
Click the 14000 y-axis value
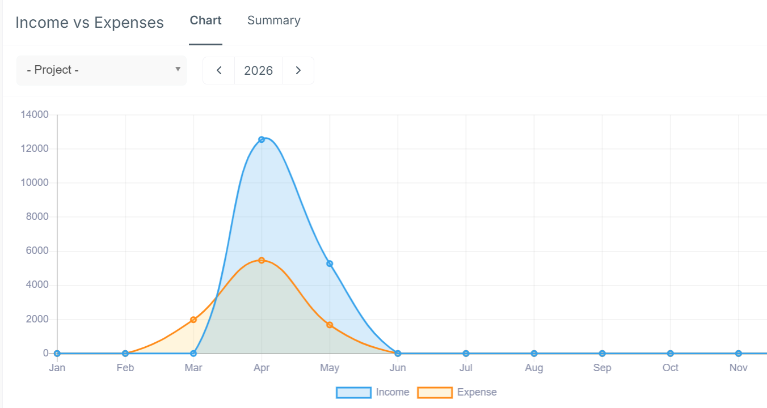click(x=35, y=115)
